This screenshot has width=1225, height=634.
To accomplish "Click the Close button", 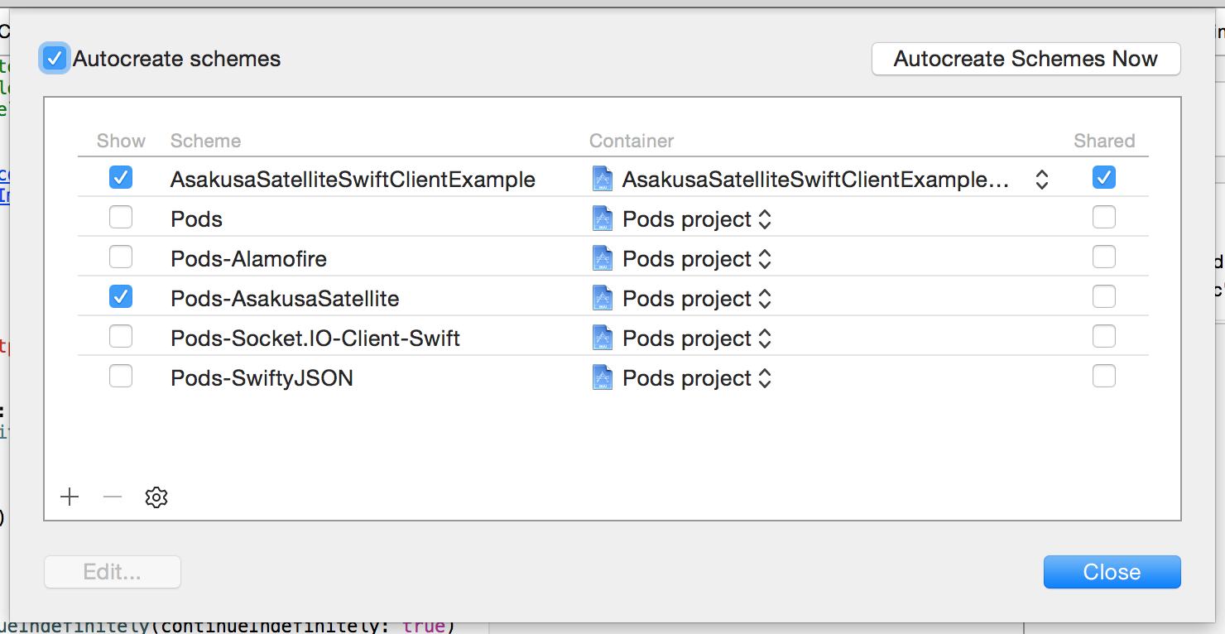I will [1112, 572].
